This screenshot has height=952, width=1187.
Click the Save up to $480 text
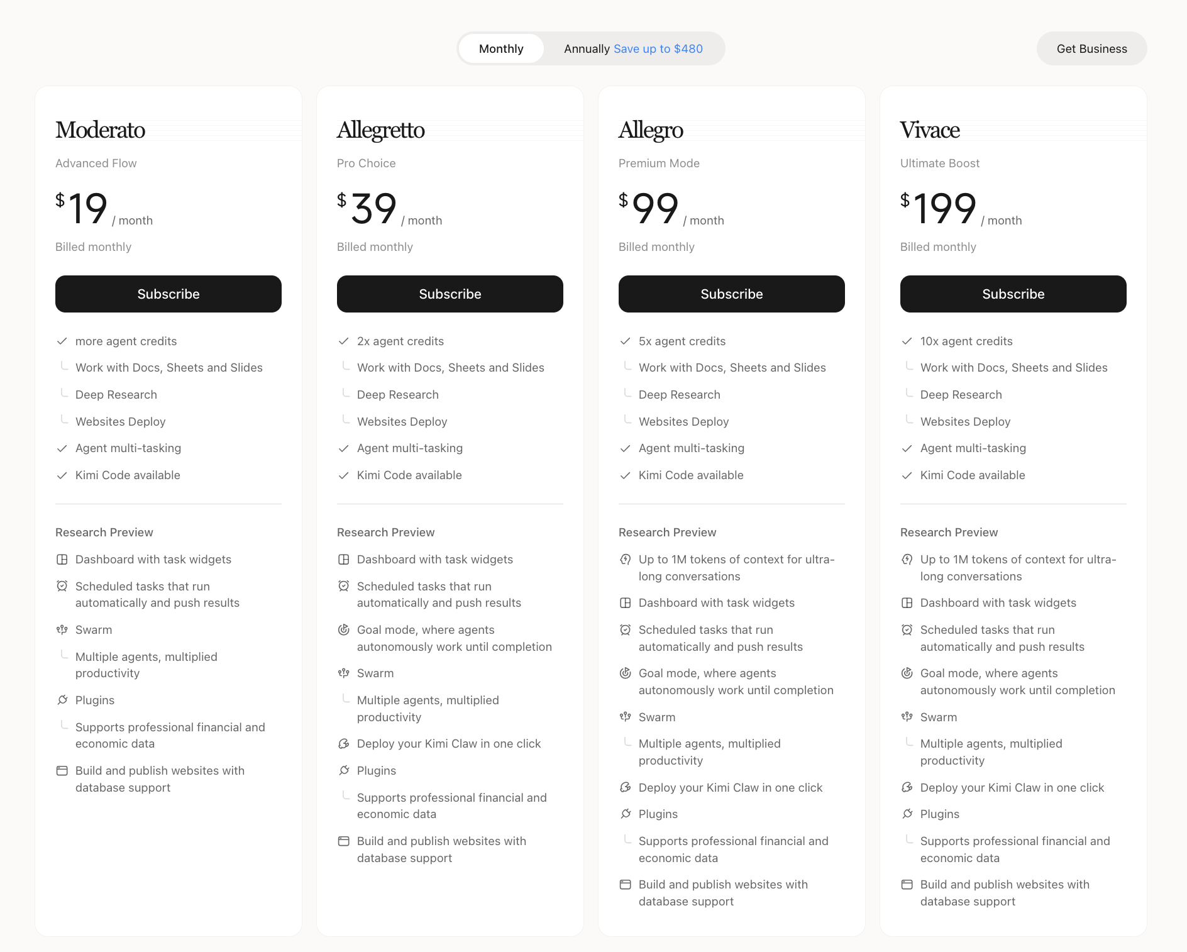[x=658, y=48]
